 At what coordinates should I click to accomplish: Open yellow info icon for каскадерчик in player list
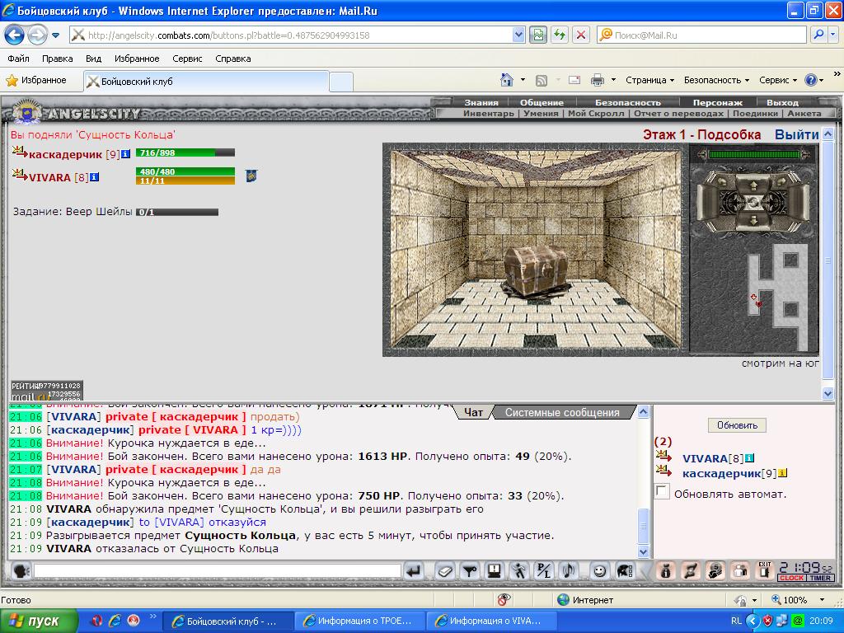pyautogui.click(x=783, y=473)
